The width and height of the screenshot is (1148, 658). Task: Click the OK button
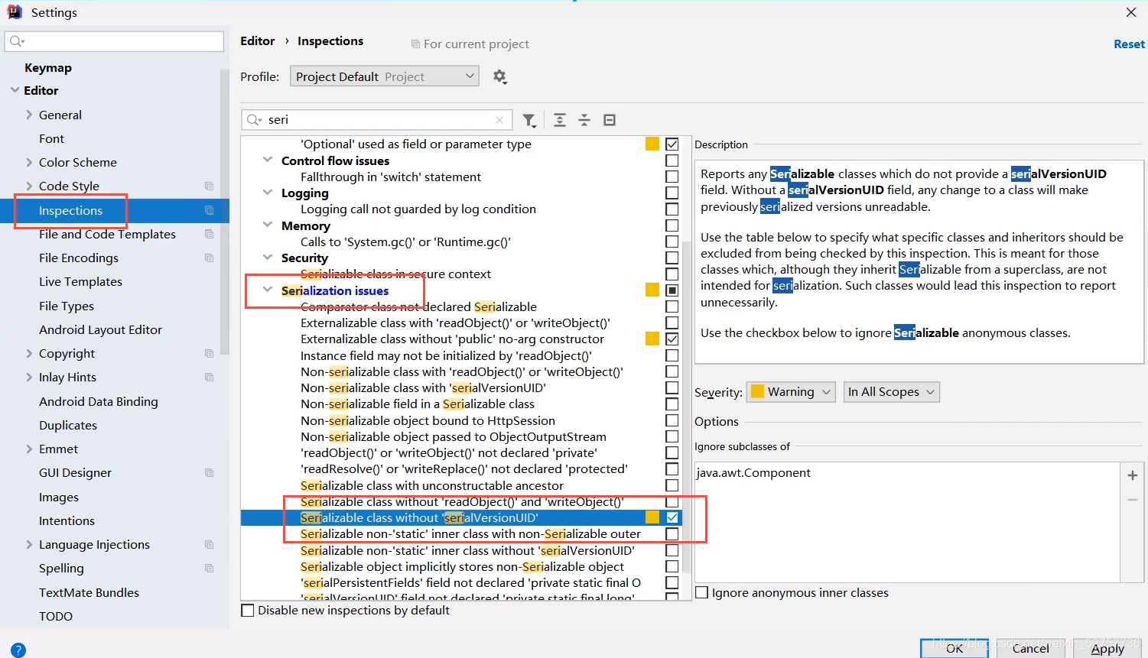954,648
